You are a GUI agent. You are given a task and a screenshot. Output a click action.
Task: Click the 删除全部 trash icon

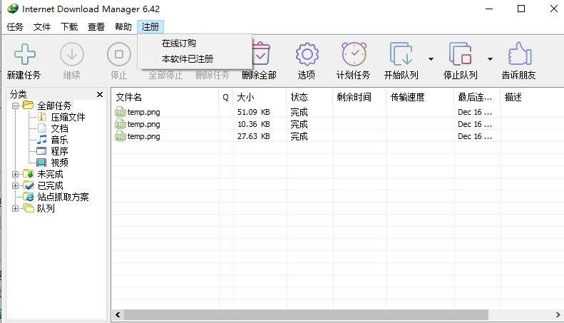tap(260, 55)
